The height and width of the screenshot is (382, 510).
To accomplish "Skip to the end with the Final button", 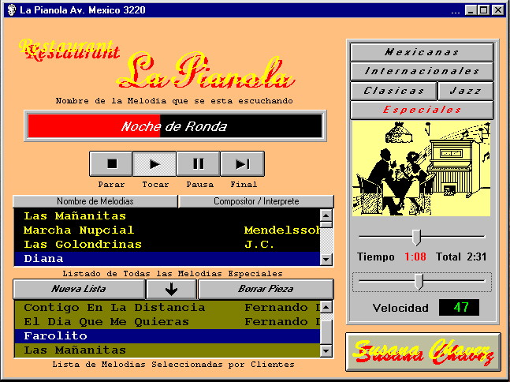I will click(x=242, y=163).
